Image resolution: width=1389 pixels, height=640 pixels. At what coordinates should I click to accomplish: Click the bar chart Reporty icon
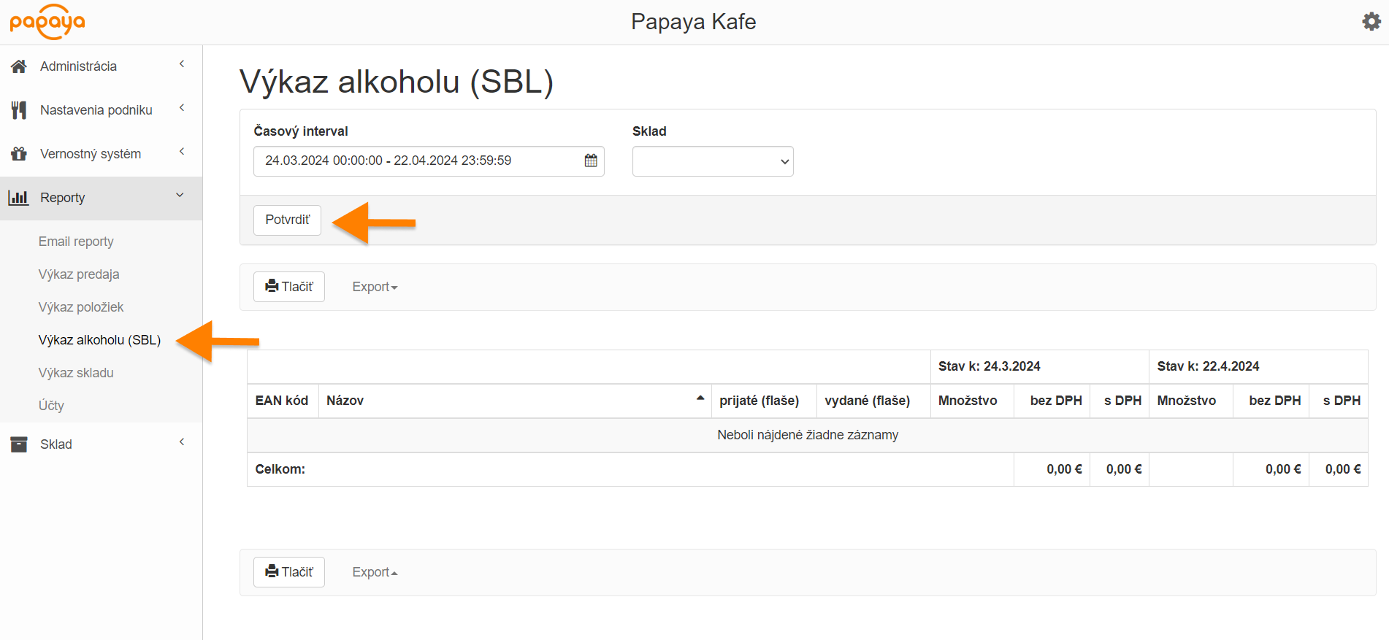pyautogui.click(x=19, y=198)
